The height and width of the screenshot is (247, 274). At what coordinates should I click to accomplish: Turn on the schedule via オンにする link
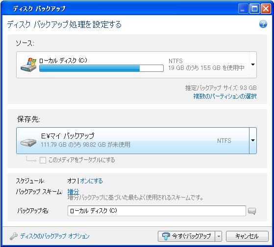[x=91, y=181]
